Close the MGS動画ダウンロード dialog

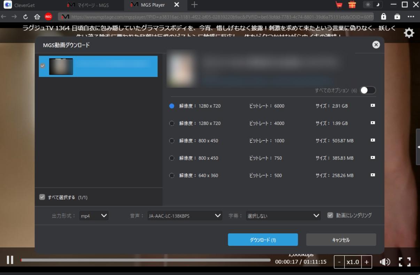pos(376,45)
